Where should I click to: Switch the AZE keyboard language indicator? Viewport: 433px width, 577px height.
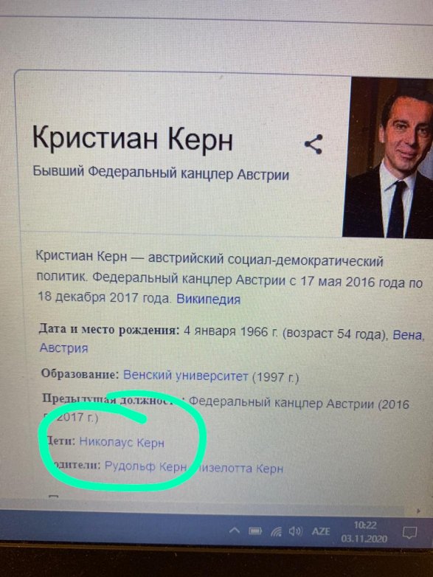click(321, 531)
